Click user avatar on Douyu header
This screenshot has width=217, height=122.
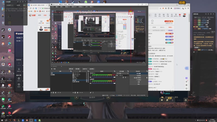point(184,15)
